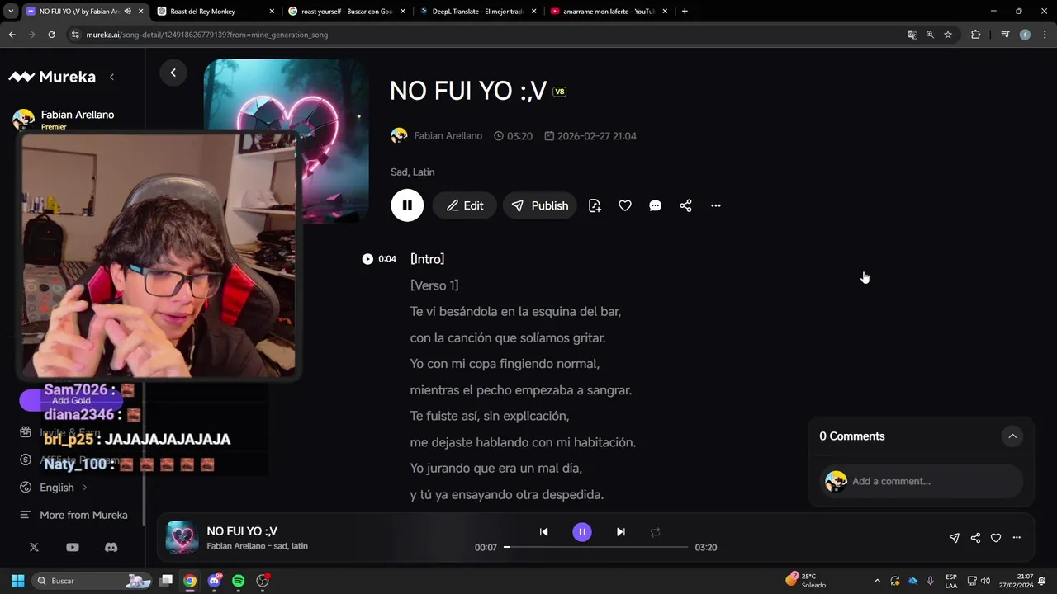This screenshot has height=594, width=1057.
Task: Open more options ellipsis under the song title
Action: click(x=716, y=205)
